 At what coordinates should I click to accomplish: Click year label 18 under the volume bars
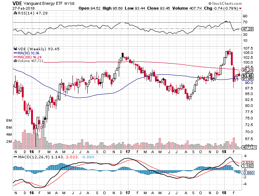[x=224, y=152]
